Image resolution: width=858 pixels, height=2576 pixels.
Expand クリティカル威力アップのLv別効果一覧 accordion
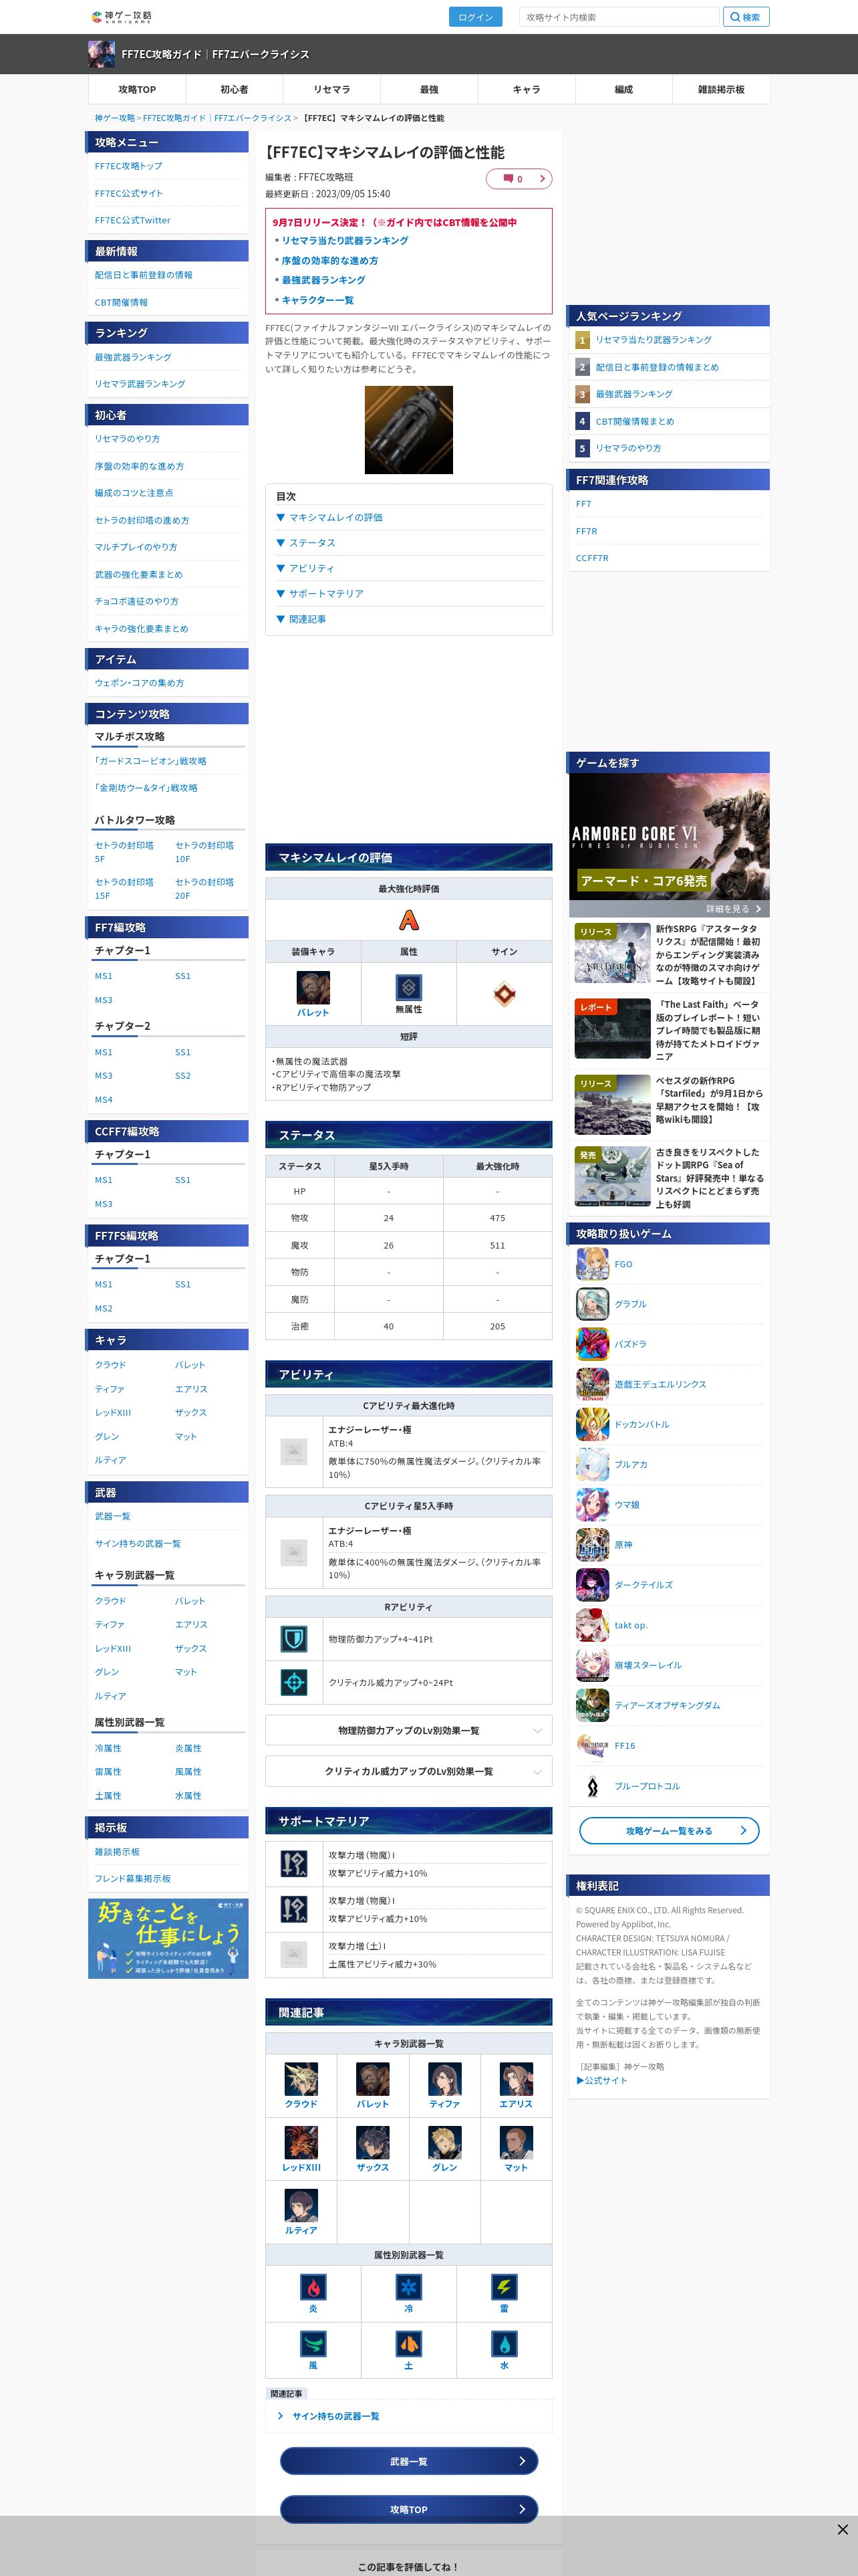[x=408, y=1771]
